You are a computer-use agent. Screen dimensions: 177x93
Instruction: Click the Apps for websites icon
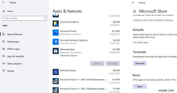click(x=4, y=56)
